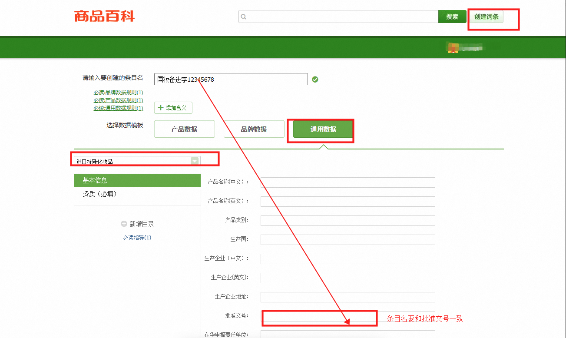Open the 进口特殊化妆品 dropdown arrow

click(x=195, y=161)
